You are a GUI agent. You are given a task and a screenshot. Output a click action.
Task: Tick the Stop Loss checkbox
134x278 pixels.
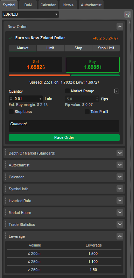(x=11, y=112)
